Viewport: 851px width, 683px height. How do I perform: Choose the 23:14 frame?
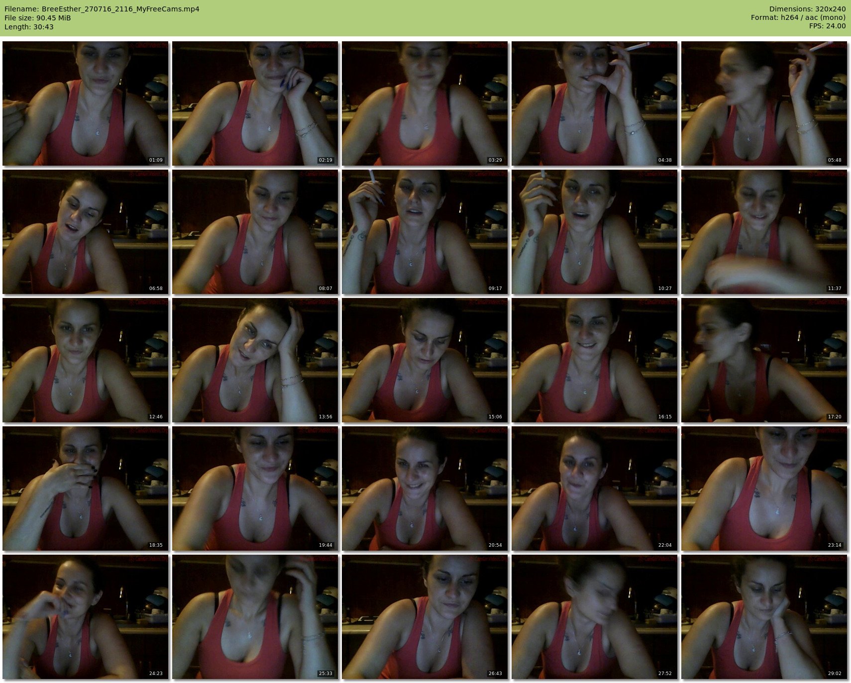(x=764, y=488)
